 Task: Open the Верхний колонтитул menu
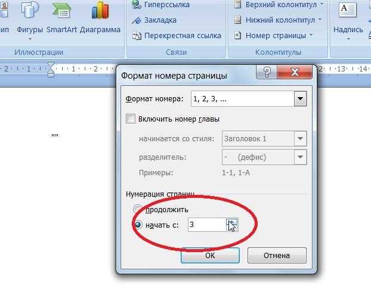click(x=279, y=5)
